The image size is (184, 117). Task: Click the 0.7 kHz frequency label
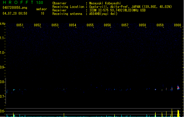(x=2, y=97)
